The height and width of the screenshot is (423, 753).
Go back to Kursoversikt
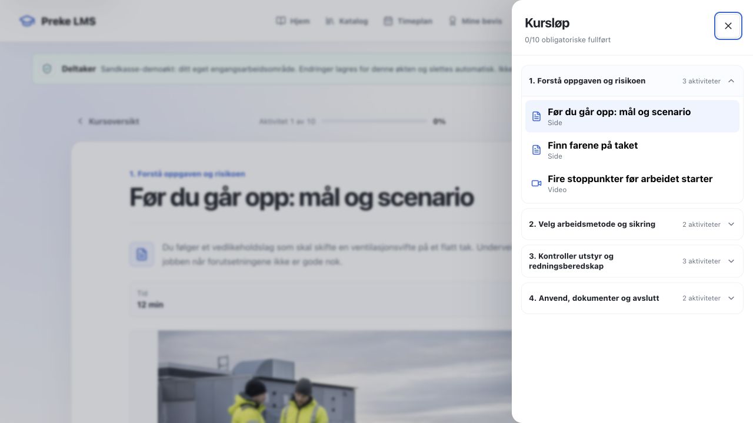pyautogui.click(x=108, y=122)
